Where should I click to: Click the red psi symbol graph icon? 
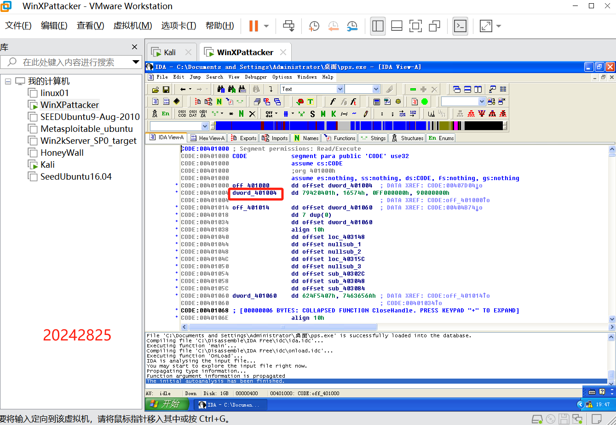482,113
